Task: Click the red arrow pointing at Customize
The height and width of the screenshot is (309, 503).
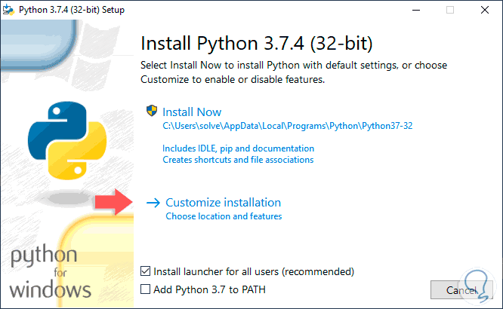Action: pos(113,203)
